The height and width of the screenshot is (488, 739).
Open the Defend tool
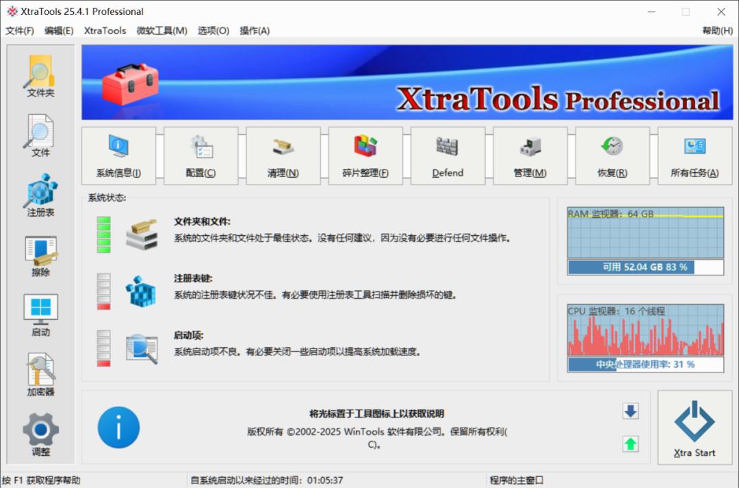tap(448, 155)
